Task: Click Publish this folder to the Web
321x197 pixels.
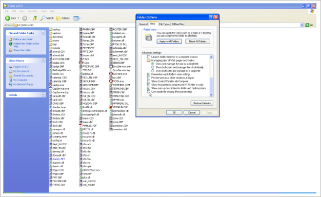Action: [26, 45]
